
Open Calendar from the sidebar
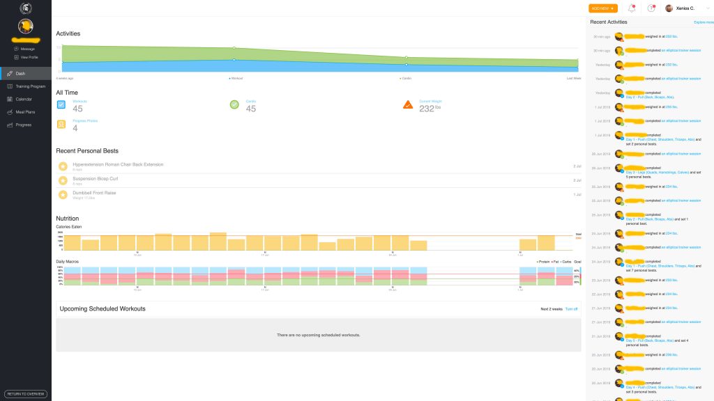click(26, 99)
